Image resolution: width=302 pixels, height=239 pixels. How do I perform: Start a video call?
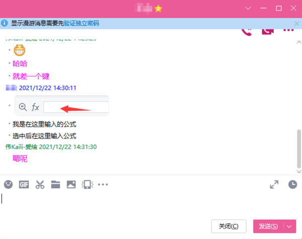(268, 32)
